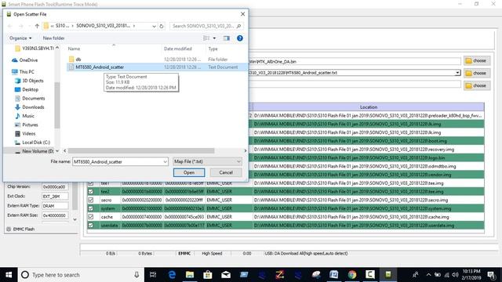Open Videos in navigation pane
This screenshot has height=282, width=502.
(28, 134)
